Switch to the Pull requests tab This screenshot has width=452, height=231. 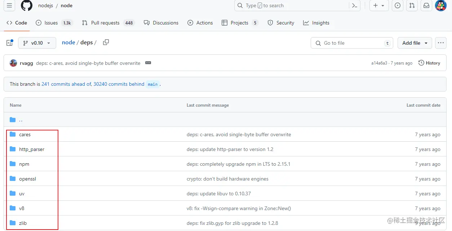tap(108, 23)
